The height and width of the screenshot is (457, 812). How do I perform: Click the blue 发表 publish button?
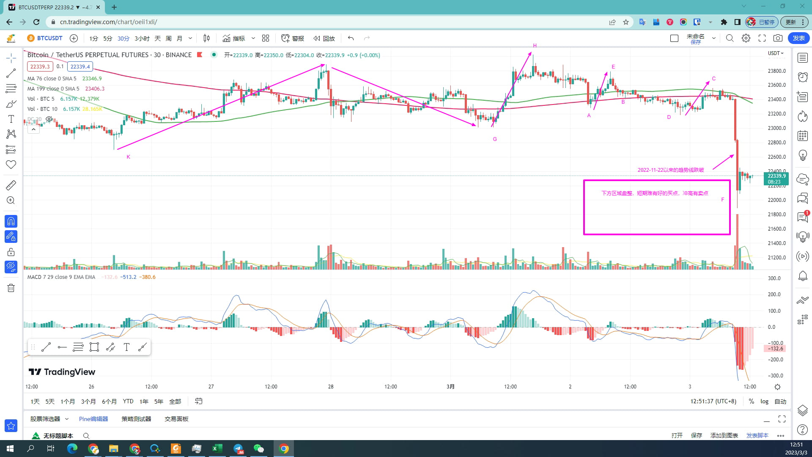click(798, 38)
